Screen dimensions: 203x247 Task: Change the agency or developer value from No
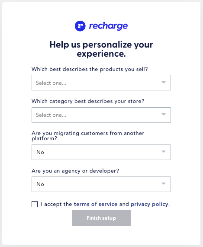(101, 184)
